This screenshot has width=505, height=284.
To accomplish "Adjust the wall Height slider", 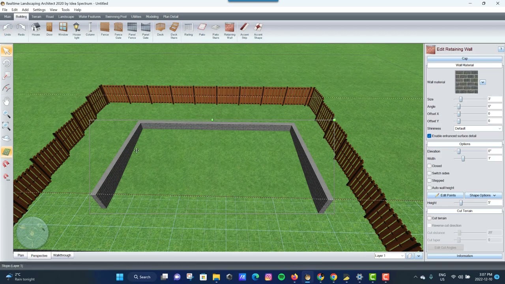I will [461, 203].
